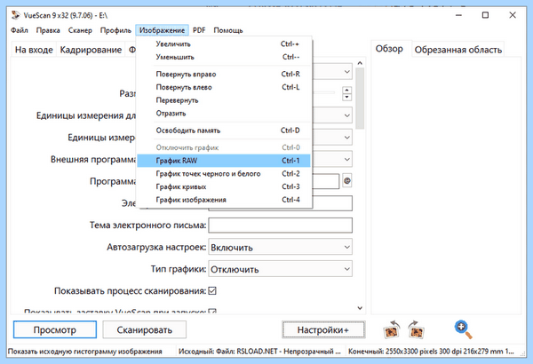
Task: Switch to the 'Кадрирование' tab
Action: tap(91, 50)
